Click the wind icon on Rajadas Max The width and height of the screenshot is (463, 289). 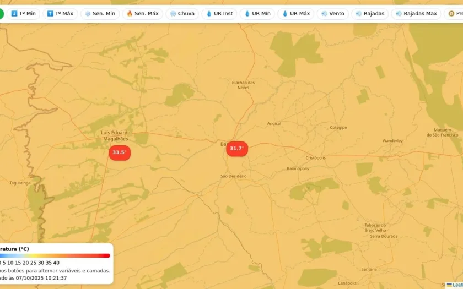pyautogui.click(x=399, y=14)
